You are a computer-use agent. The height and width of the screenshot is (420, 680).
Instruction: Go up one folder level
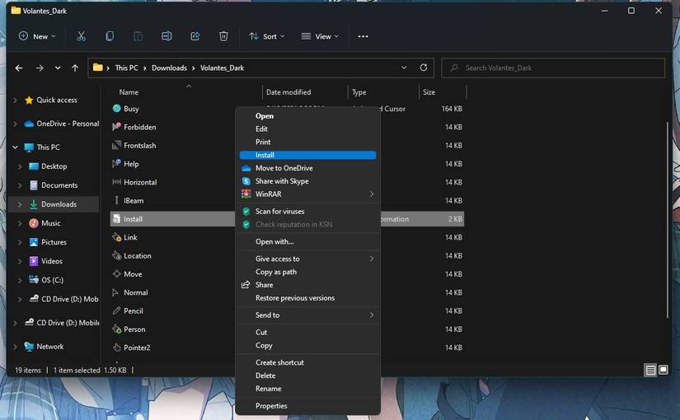pos(75,68)
